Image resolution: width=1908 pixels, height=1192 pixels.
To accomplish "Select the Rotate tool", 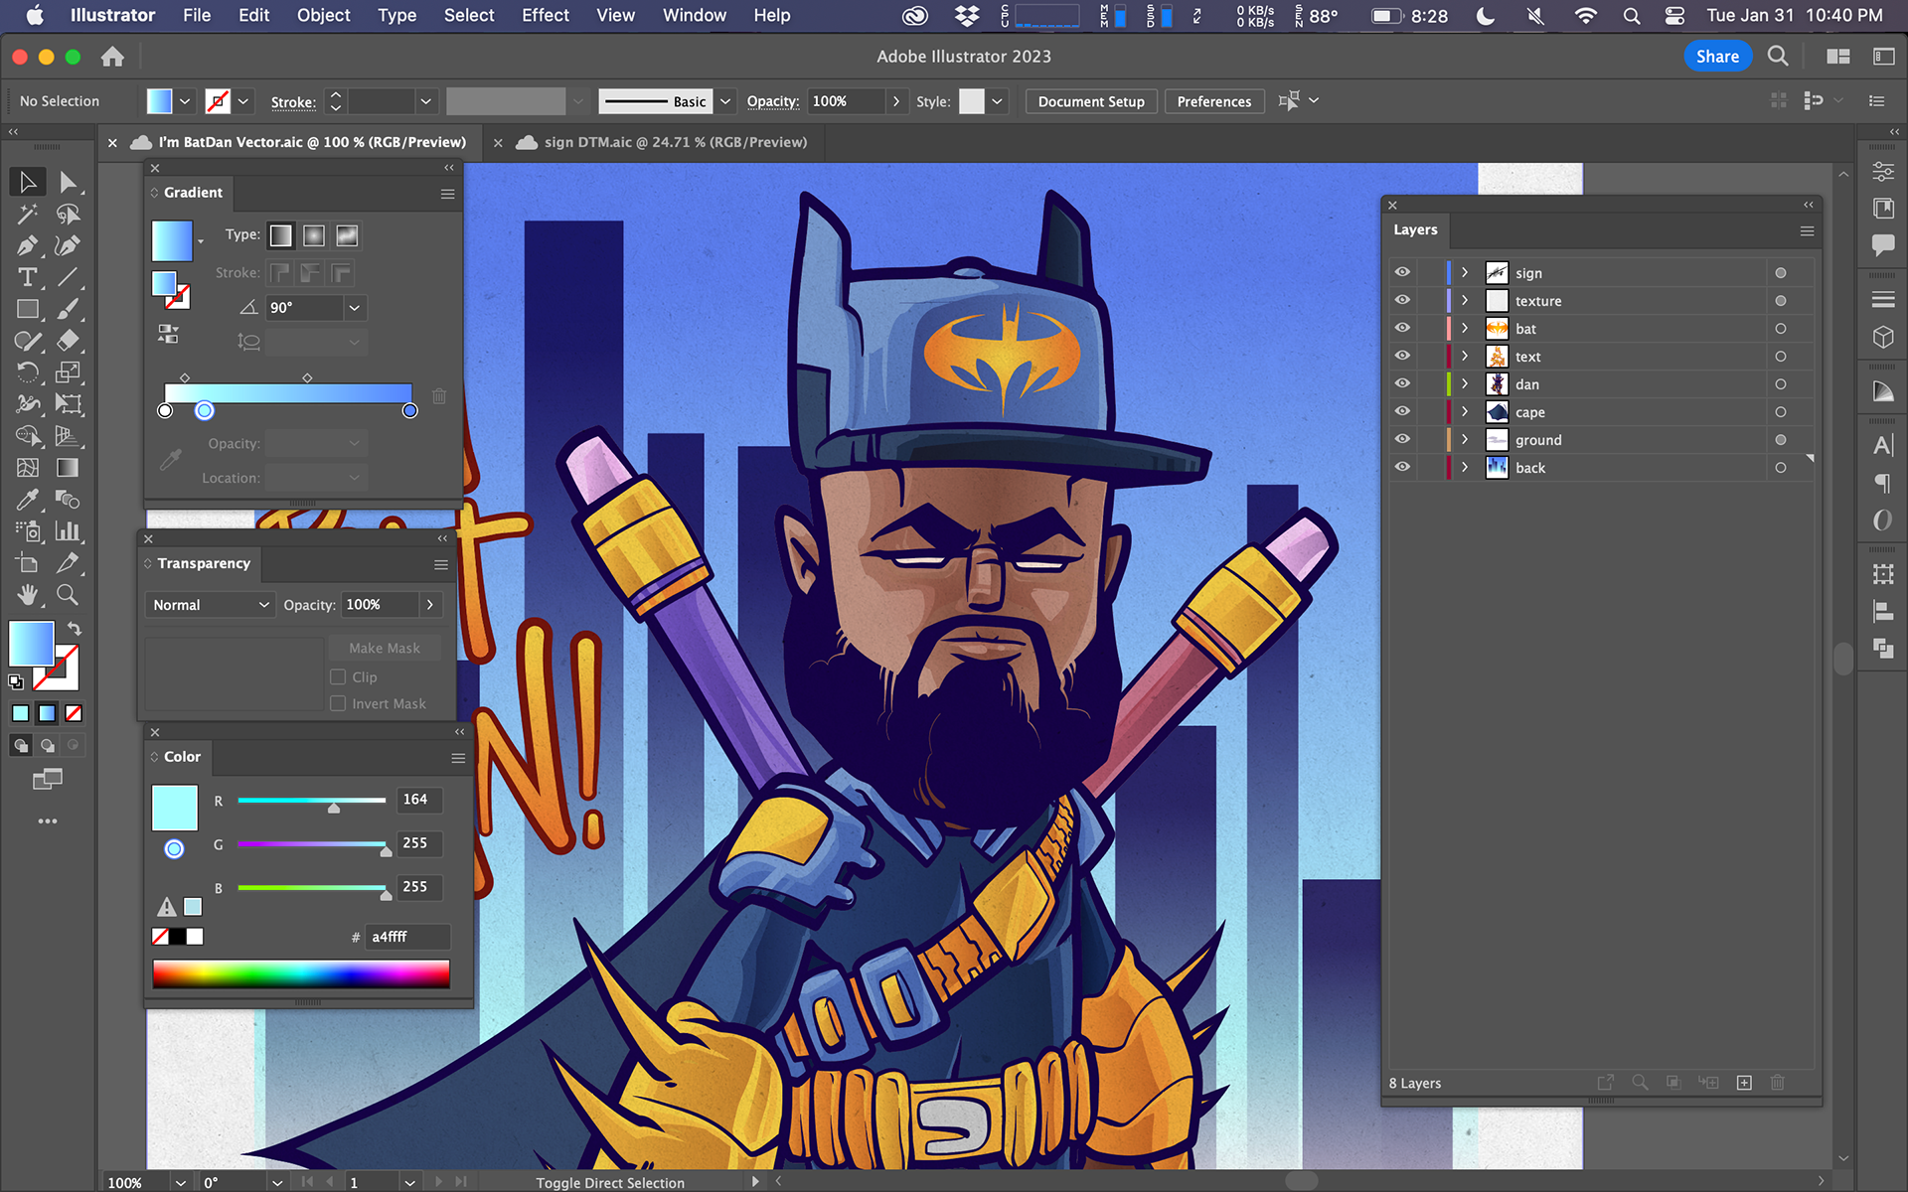I will click(x=28, y=372).
